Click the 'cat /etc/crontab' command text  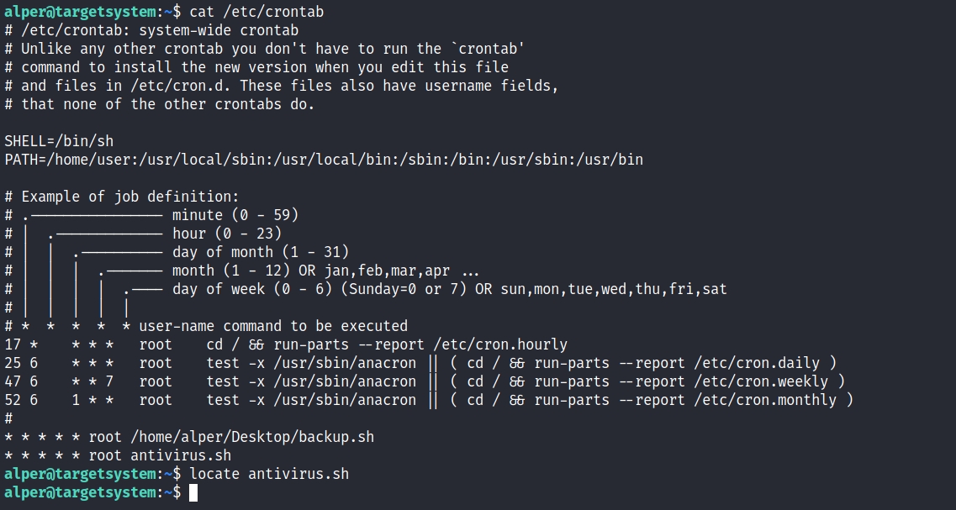(256, 12)
